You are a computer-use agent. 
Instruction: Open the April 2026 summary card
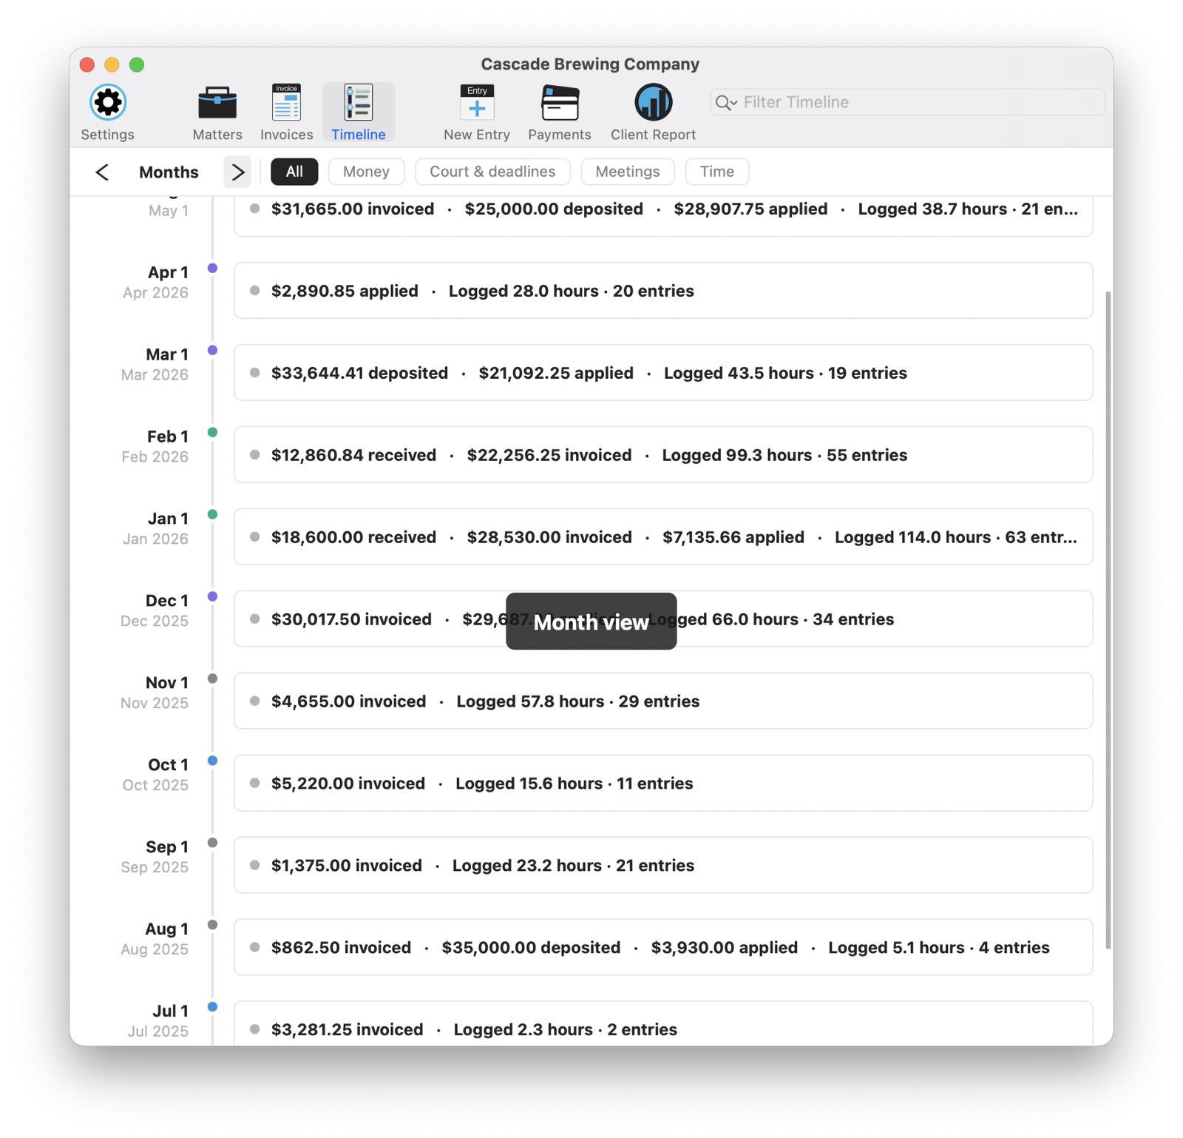pos(663,291)
